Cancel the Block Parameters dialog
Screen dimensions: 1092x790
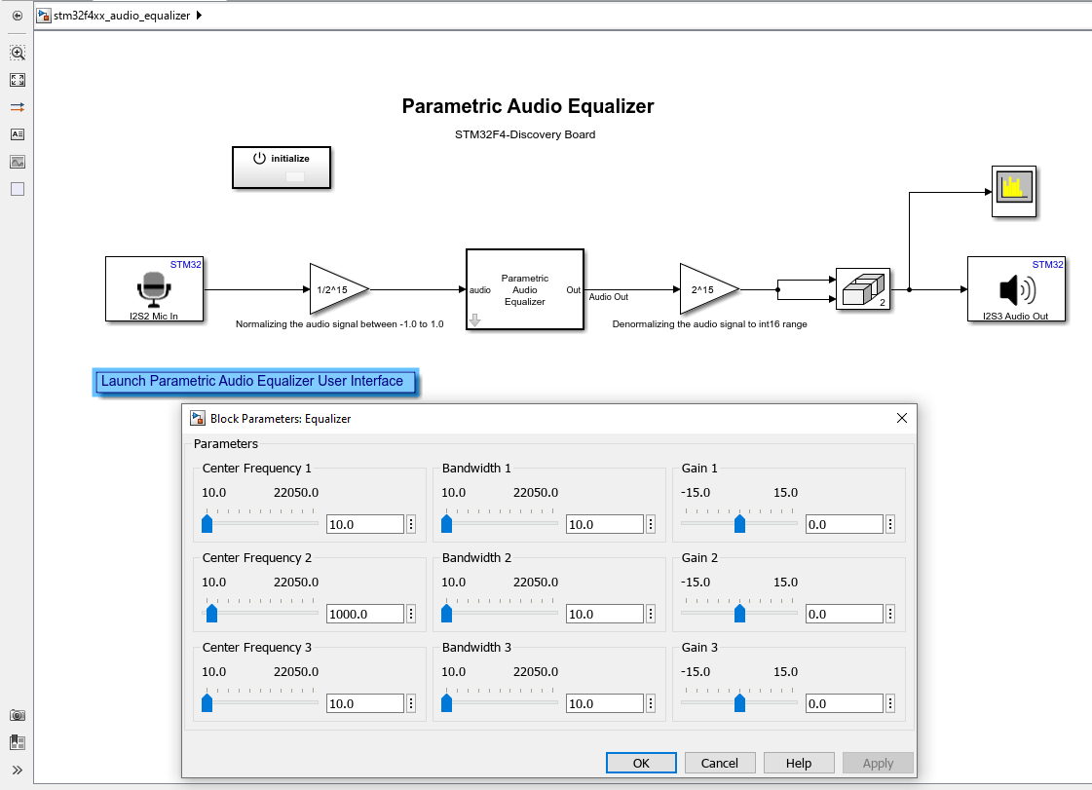(x=720, y=763)
